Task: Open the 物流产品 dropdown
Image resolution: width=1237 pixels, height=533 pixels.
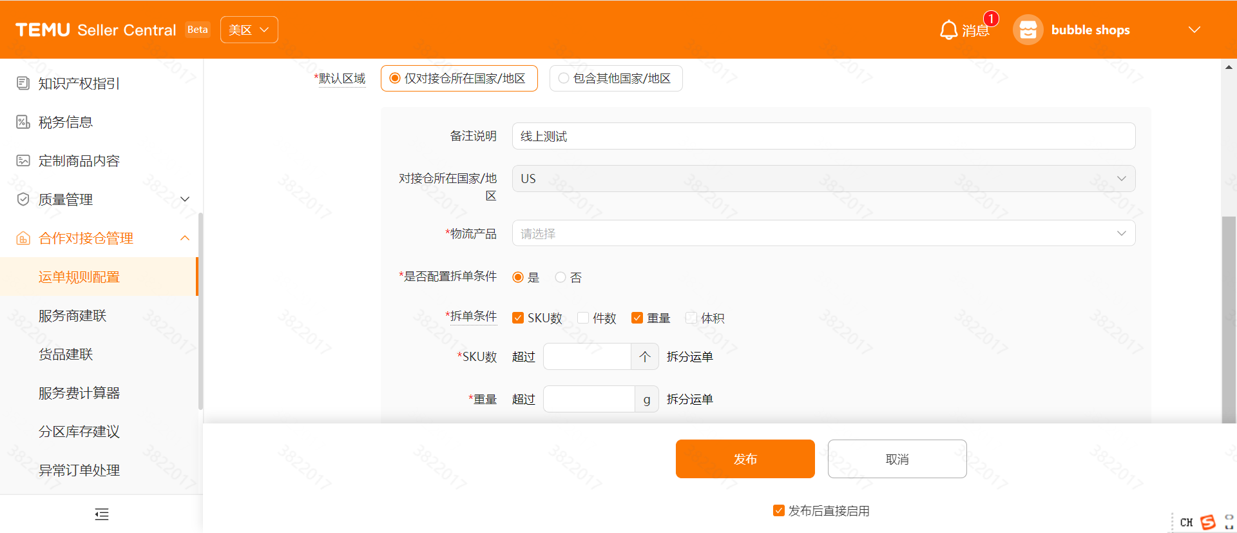Action: (x=823, y=233)
